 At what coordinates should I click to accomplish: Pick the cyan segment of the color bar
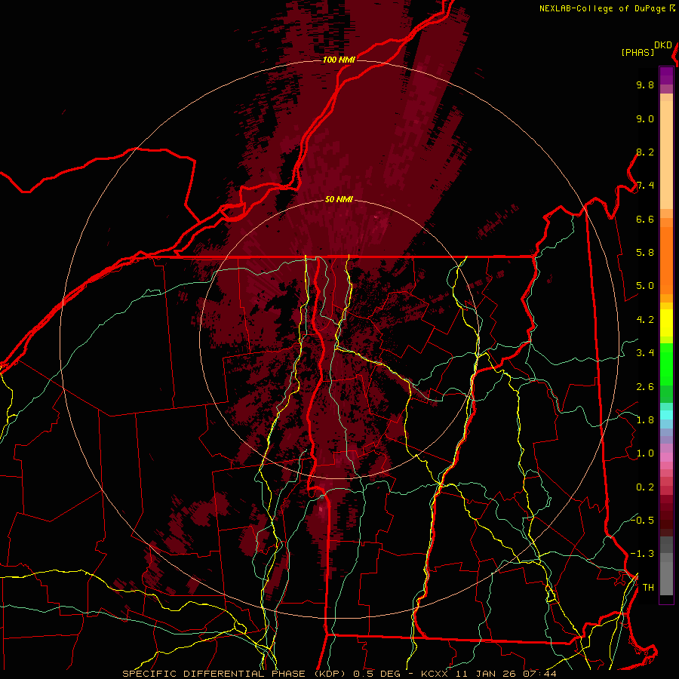(666, 415)
